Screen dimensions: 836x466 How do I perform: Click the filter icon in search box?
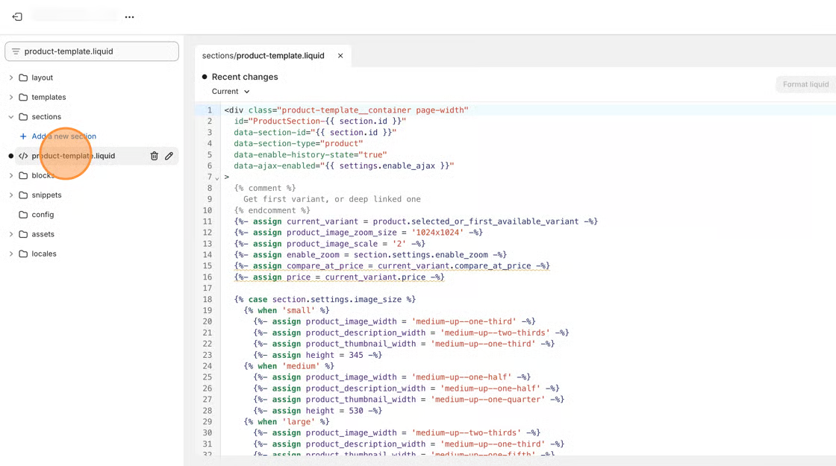(16, 51)
